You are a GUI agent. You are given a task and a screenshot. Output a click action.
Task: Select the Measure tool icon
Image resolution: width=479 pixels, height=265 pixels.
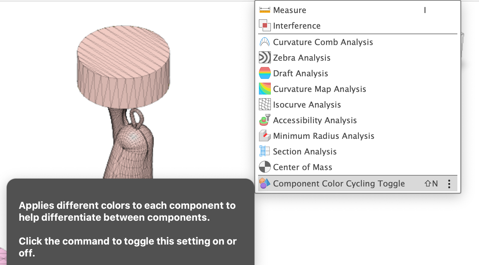(x=264, y=10)
